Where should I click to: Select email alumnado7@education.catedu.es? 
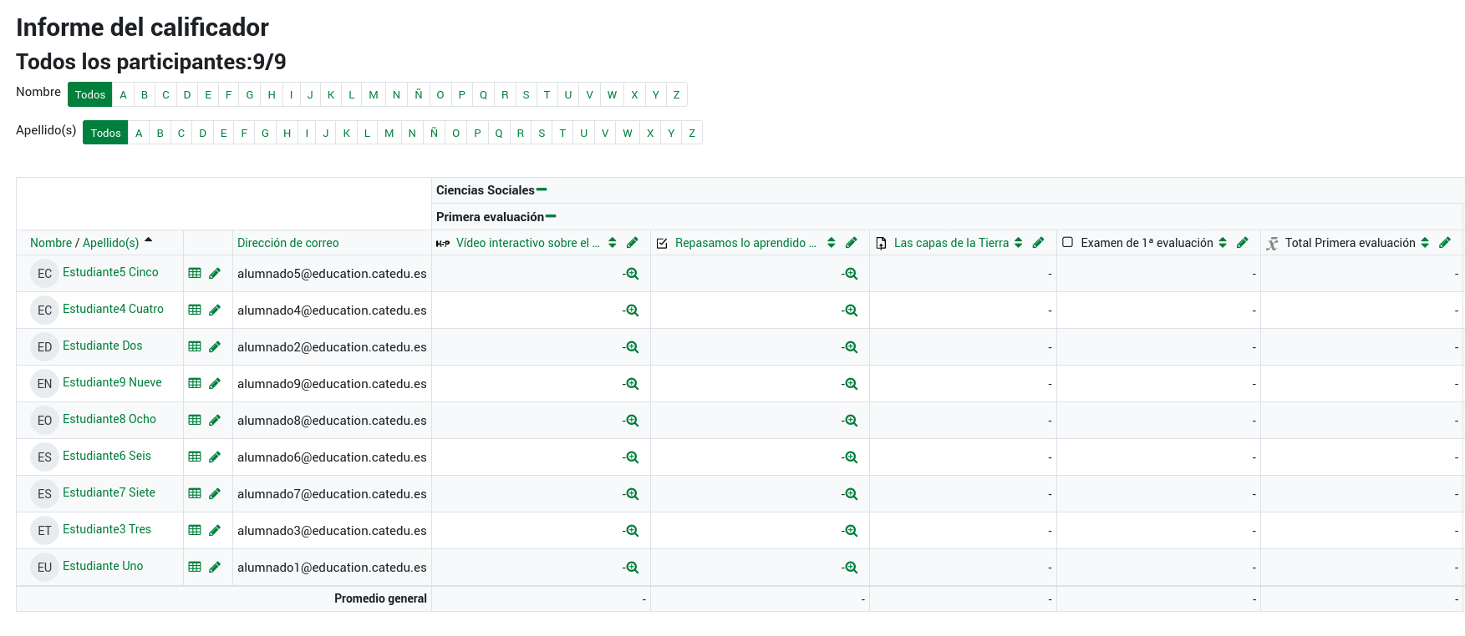(332, 494)
